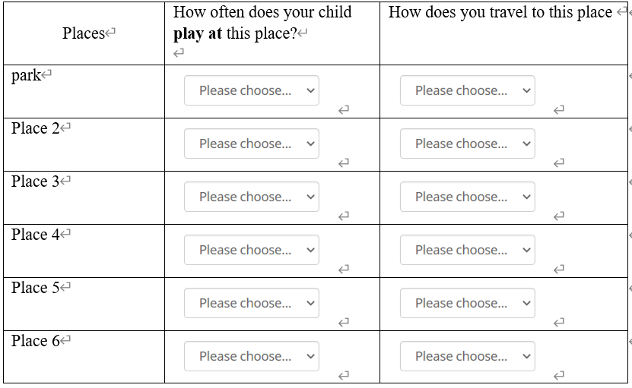Expand travel method dropdown for Place 5

coord(467,303)
